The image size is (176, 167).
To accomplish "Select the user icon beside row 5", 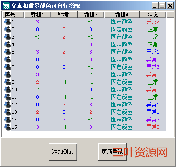I will 8,52.
